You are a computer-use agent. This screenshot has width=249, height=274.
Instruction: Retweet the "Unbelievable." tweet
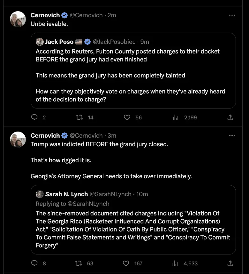click(x=79, y=117)
